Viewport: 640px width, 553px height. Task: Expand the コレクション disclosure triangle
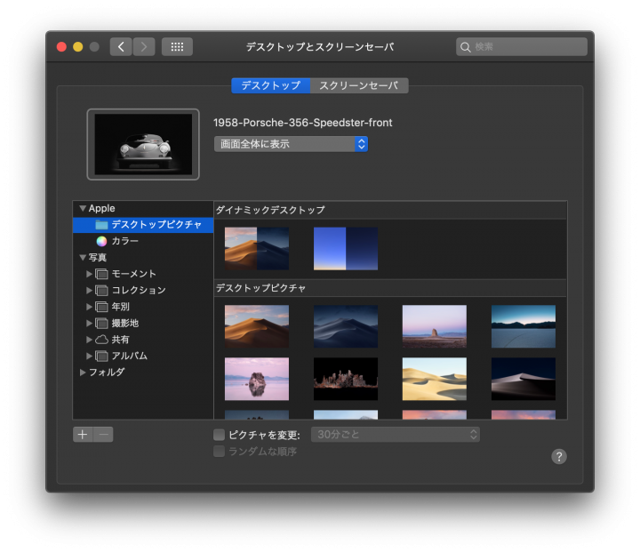click(89, 290)
